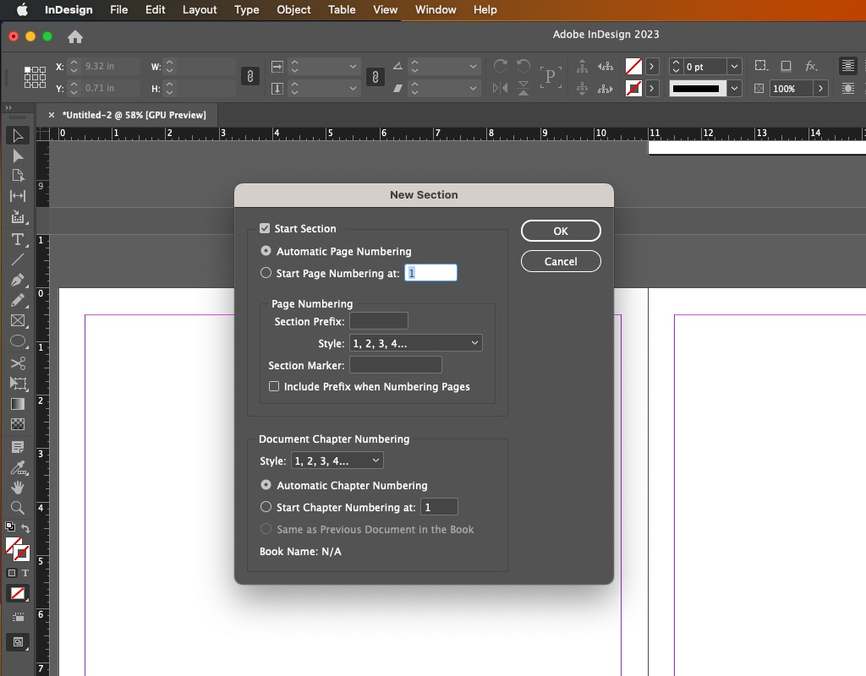Open the stroke weight dropdown in control bar
This screenshot has height=676, width=866.
tap(733, 88)
